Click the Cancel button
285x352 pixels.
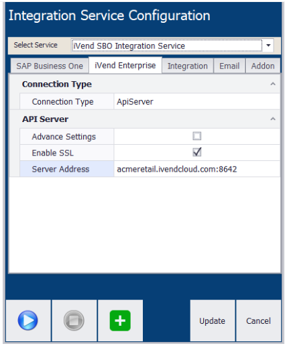pos(258,320)
